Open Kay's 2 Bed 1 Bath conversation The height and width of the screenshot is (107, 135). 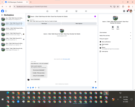(13, 19)
